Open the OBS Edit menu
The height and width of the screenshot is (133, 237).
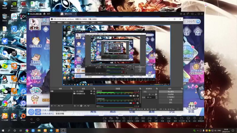pos(60,22)
